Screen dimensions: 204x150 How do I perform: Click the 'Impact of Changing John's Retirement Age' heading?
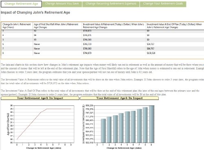35,13
